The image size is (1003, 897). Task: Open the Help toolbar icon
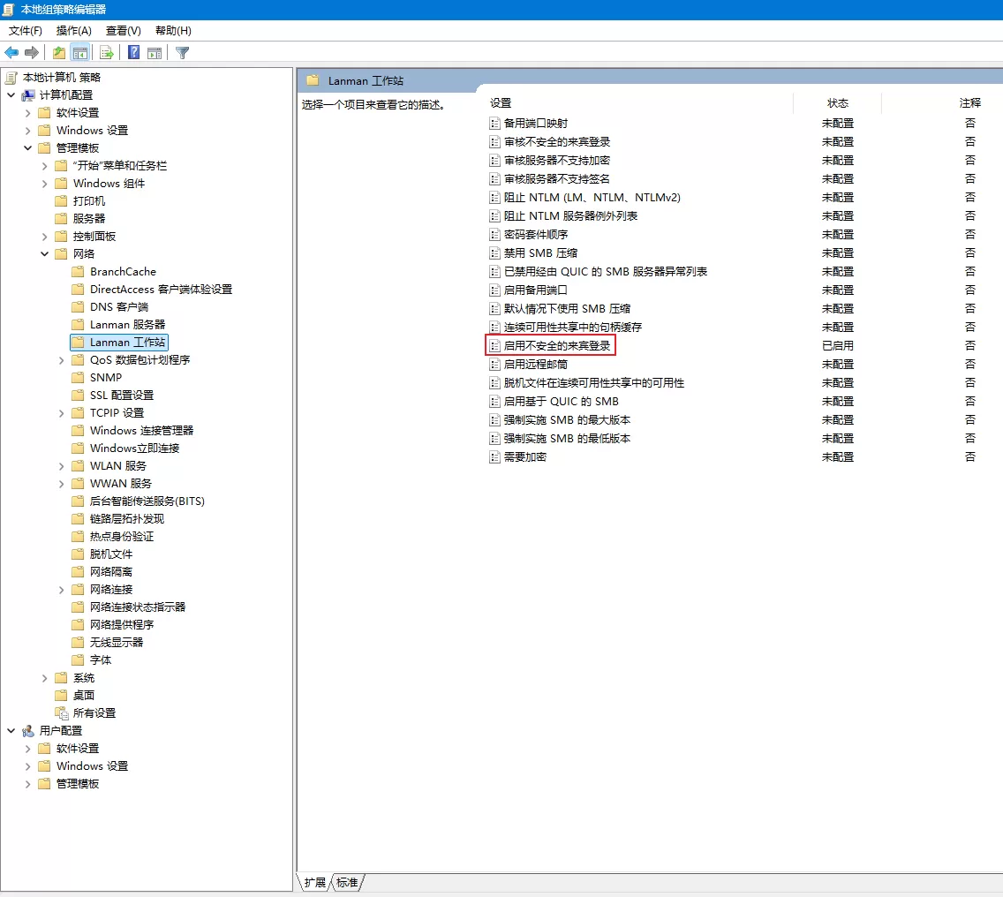click(x=133, y=52)
